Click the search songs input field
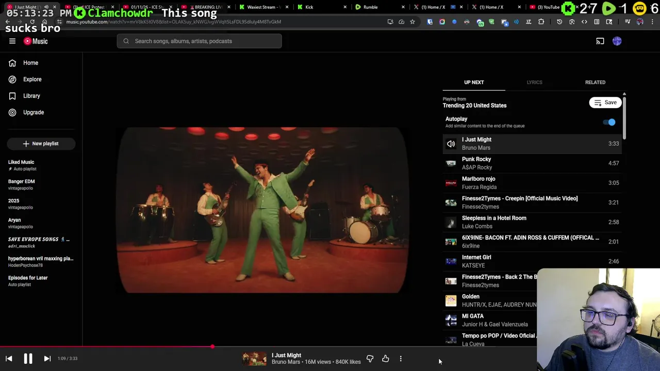The height and width of the screenshot is (371, 660). [x=200, y=41]
